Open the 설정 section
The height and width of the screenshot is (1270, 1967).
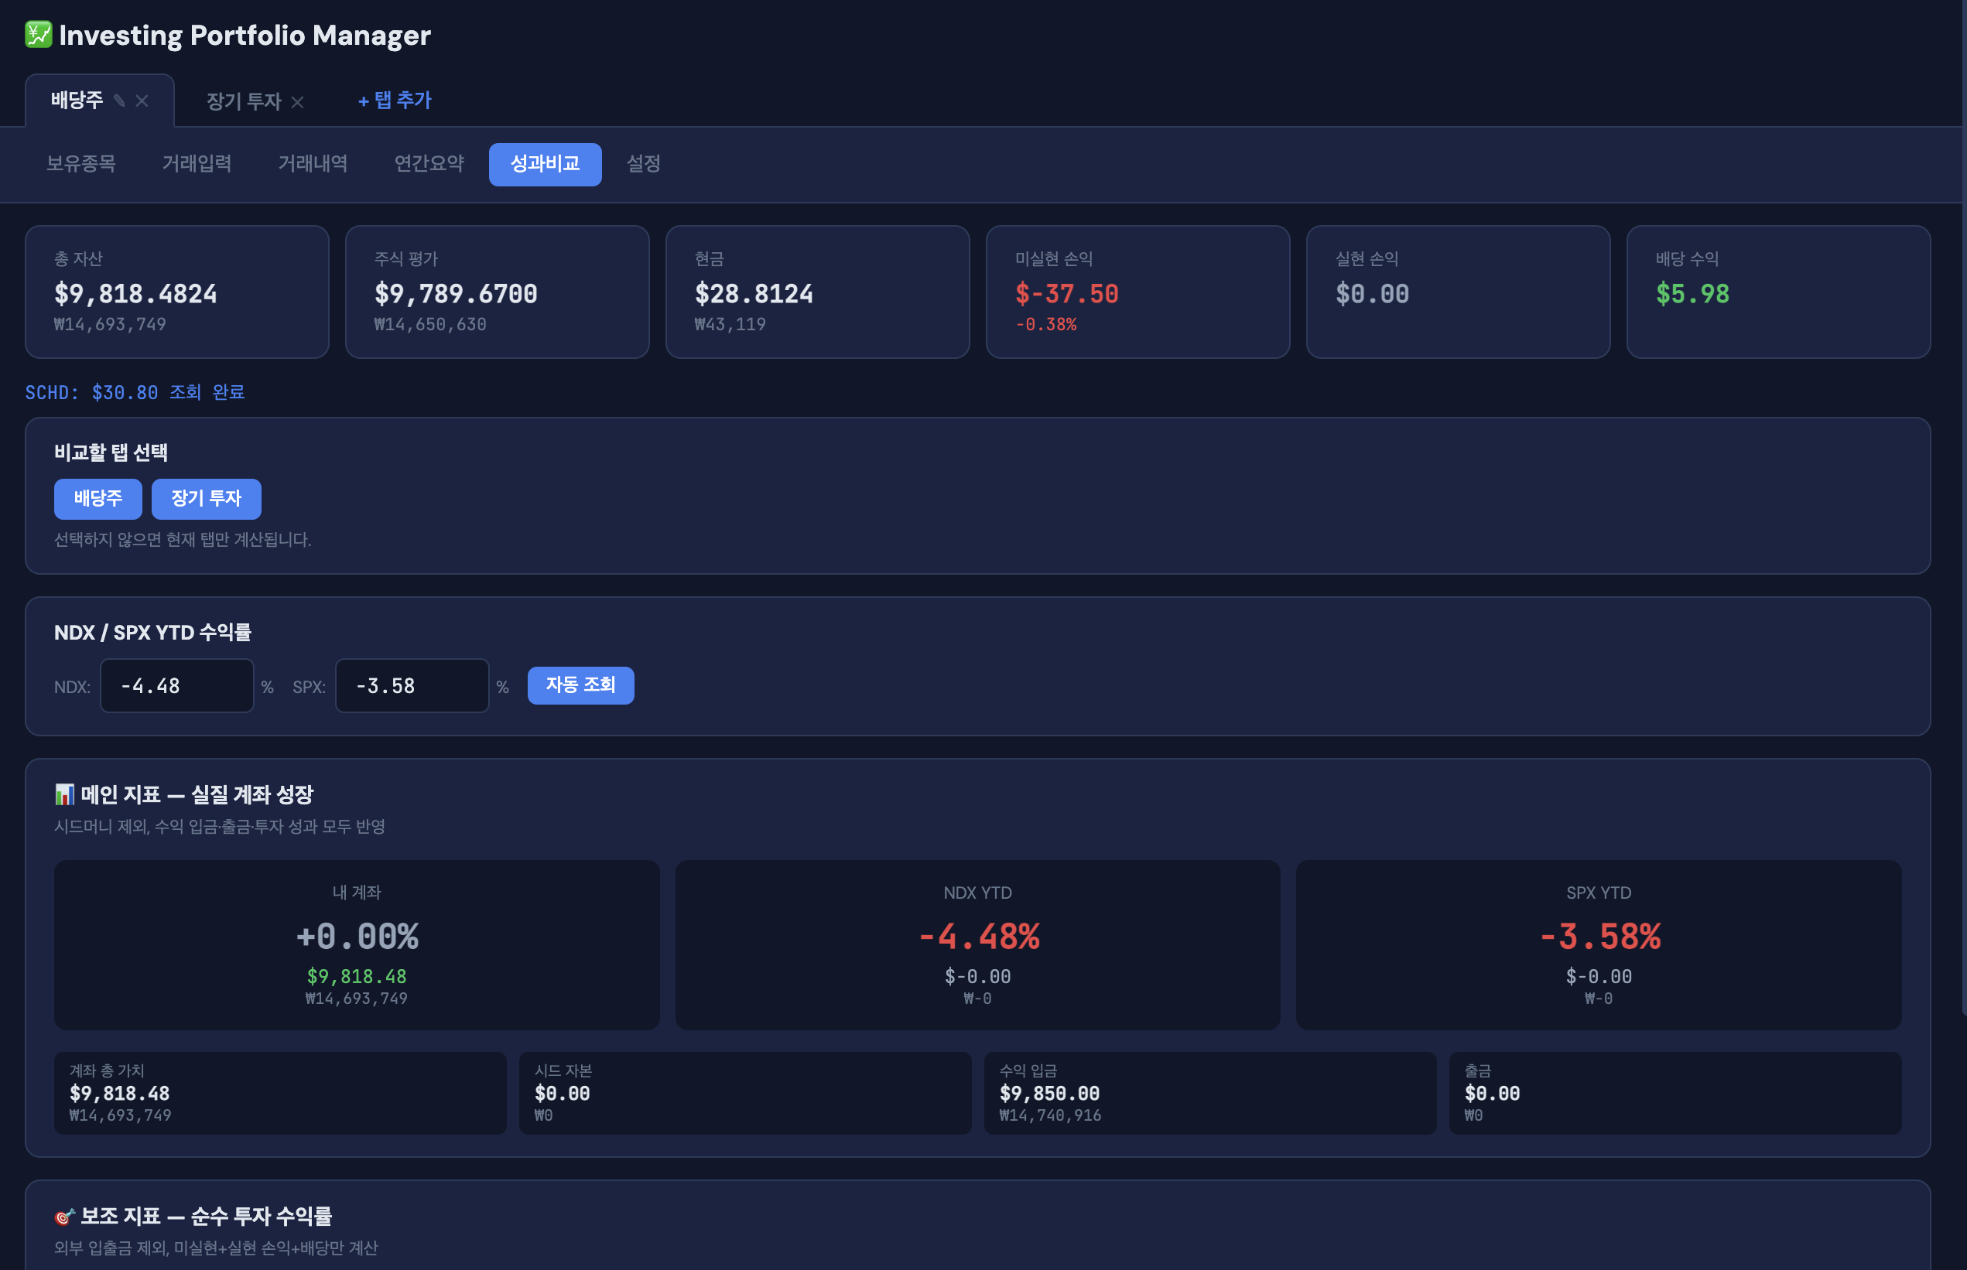644,163
